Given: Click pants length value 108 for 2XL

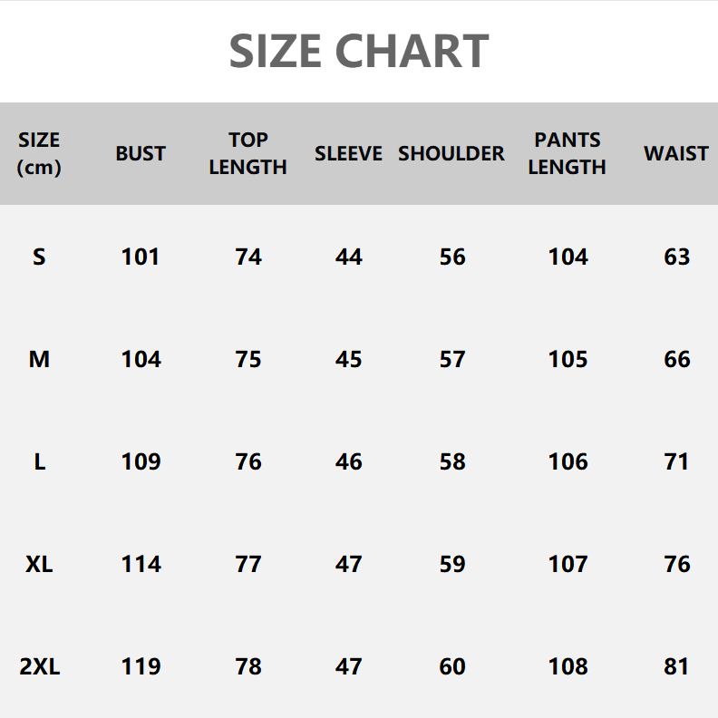Looking at the screenshot, I should (568, 666).
